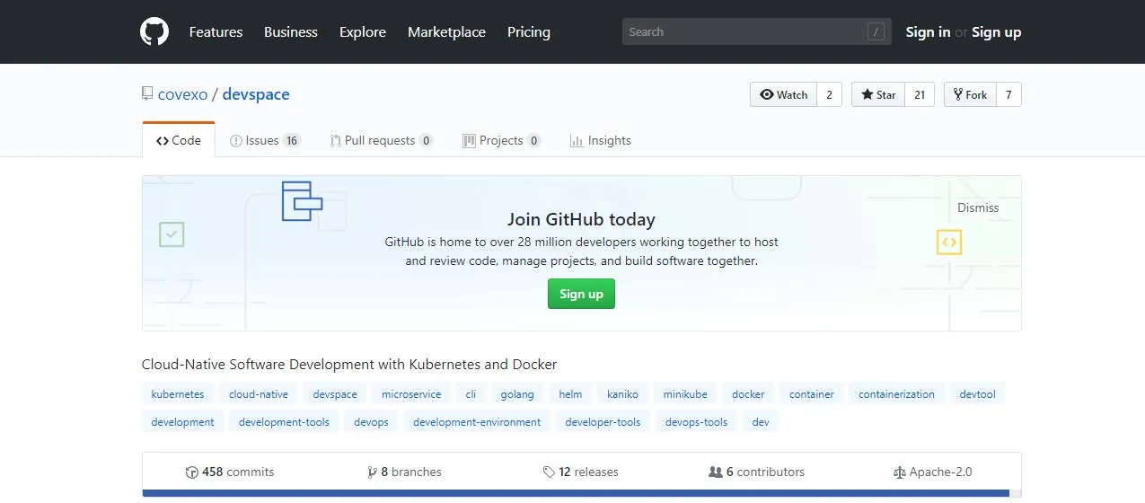Open the helm topic tag
The height and width of the screenshot is (503, 1145).
coord(570,393)
